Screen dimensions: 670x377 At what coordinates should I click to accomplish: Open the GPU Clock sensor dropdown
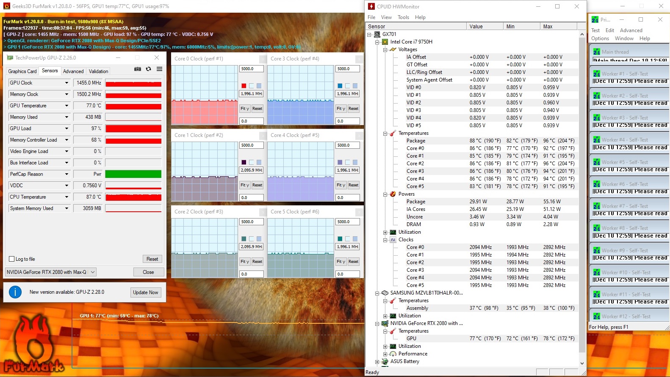point(66,83)
